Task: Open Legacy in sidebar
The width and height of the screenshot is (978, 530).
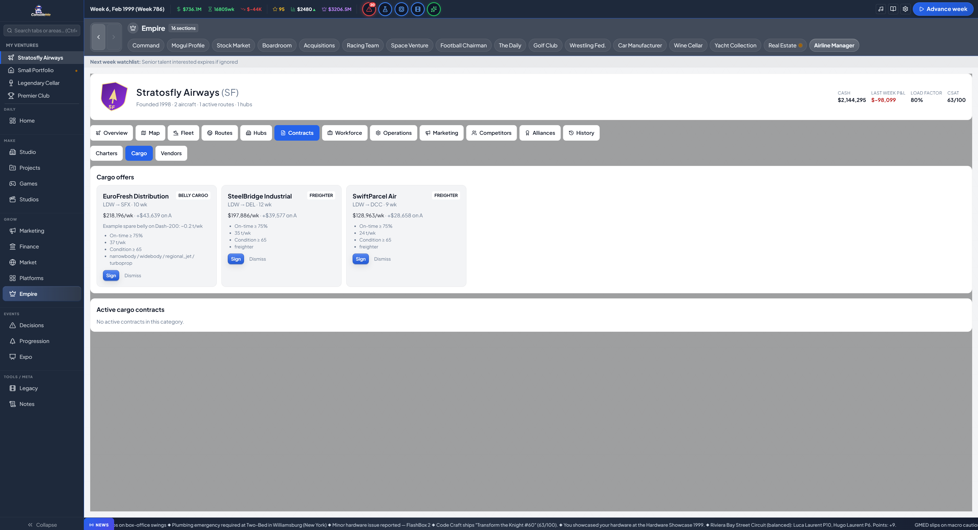Action: [x=42, y=388]
